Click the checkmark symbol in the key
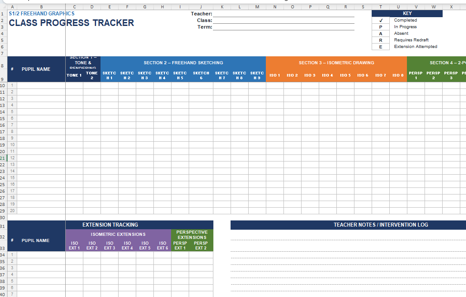 click(x=381, y=21)
